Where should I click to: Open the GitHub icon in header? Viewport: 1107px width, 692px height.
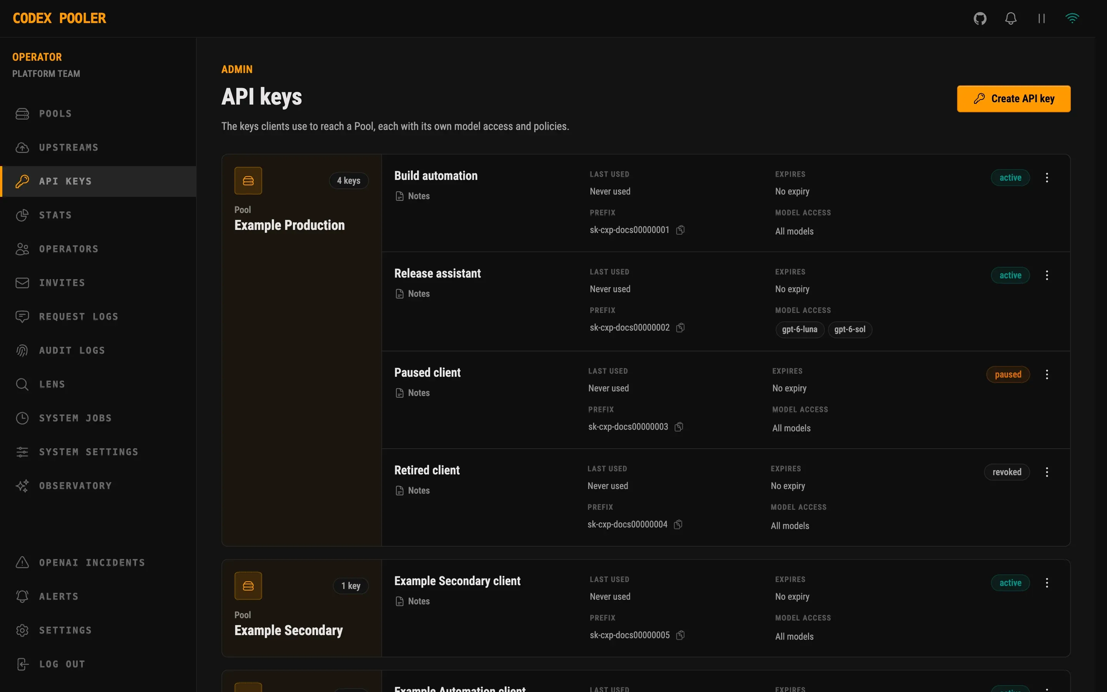pyautogui.click(x=980, y=18)
